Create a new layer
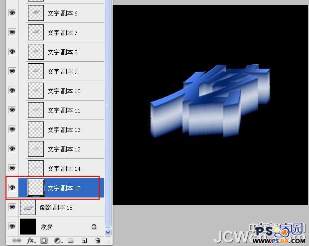Image resolution: width=309 pixels, height=246 pixels. point(84,241)
